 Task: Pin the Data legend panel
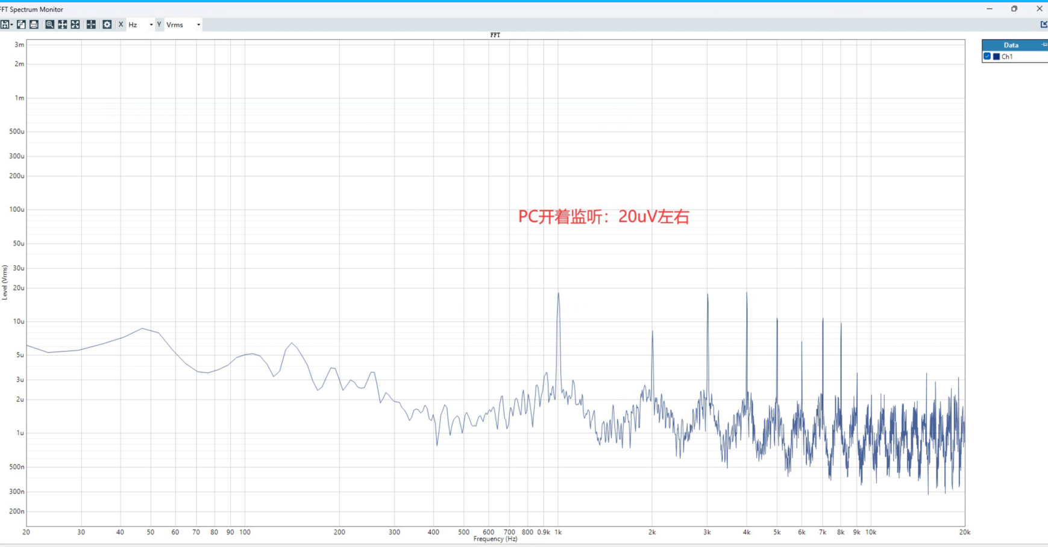point(1044,45)
